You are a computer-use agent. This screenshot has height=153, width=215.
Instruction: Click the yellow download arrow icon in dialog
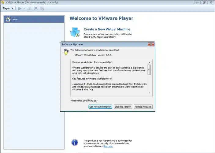click(65, 52)
